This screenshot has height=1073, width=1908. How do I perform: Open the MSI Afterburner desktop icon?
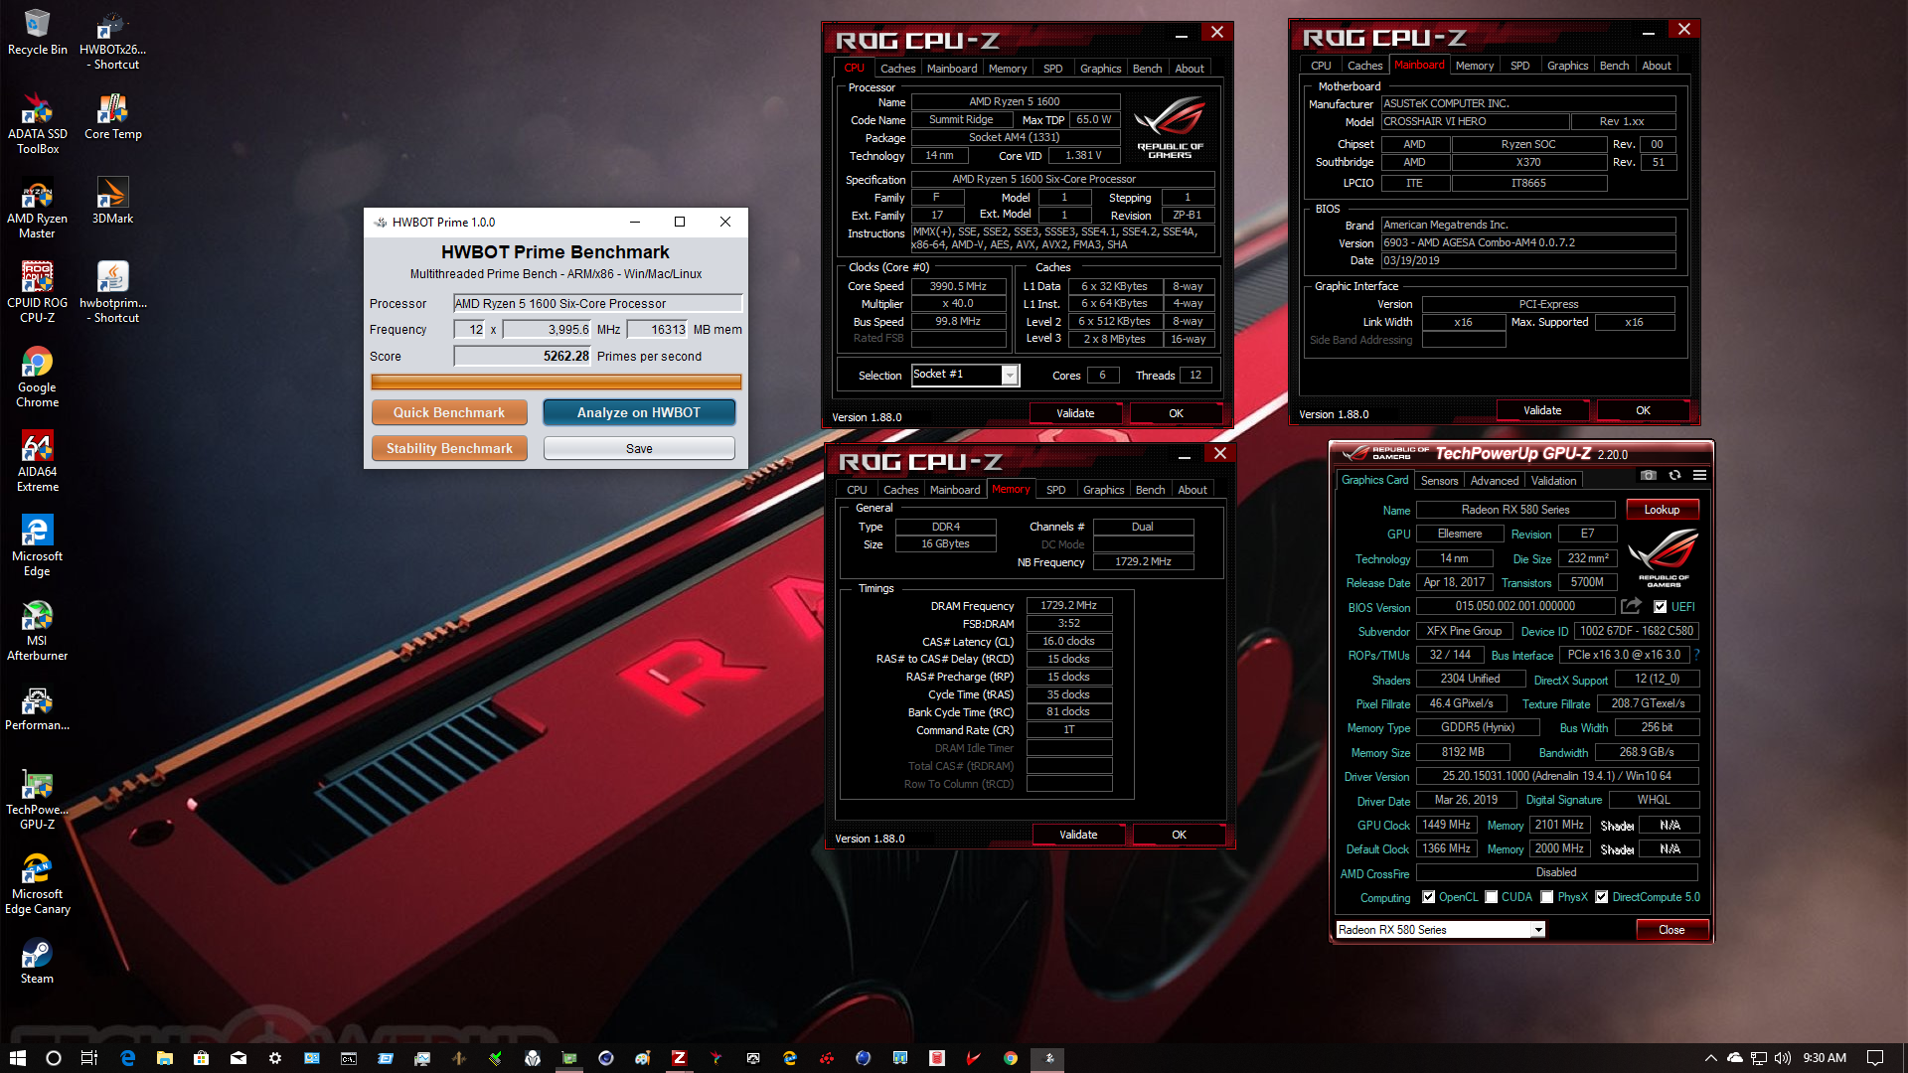point(38,631)
